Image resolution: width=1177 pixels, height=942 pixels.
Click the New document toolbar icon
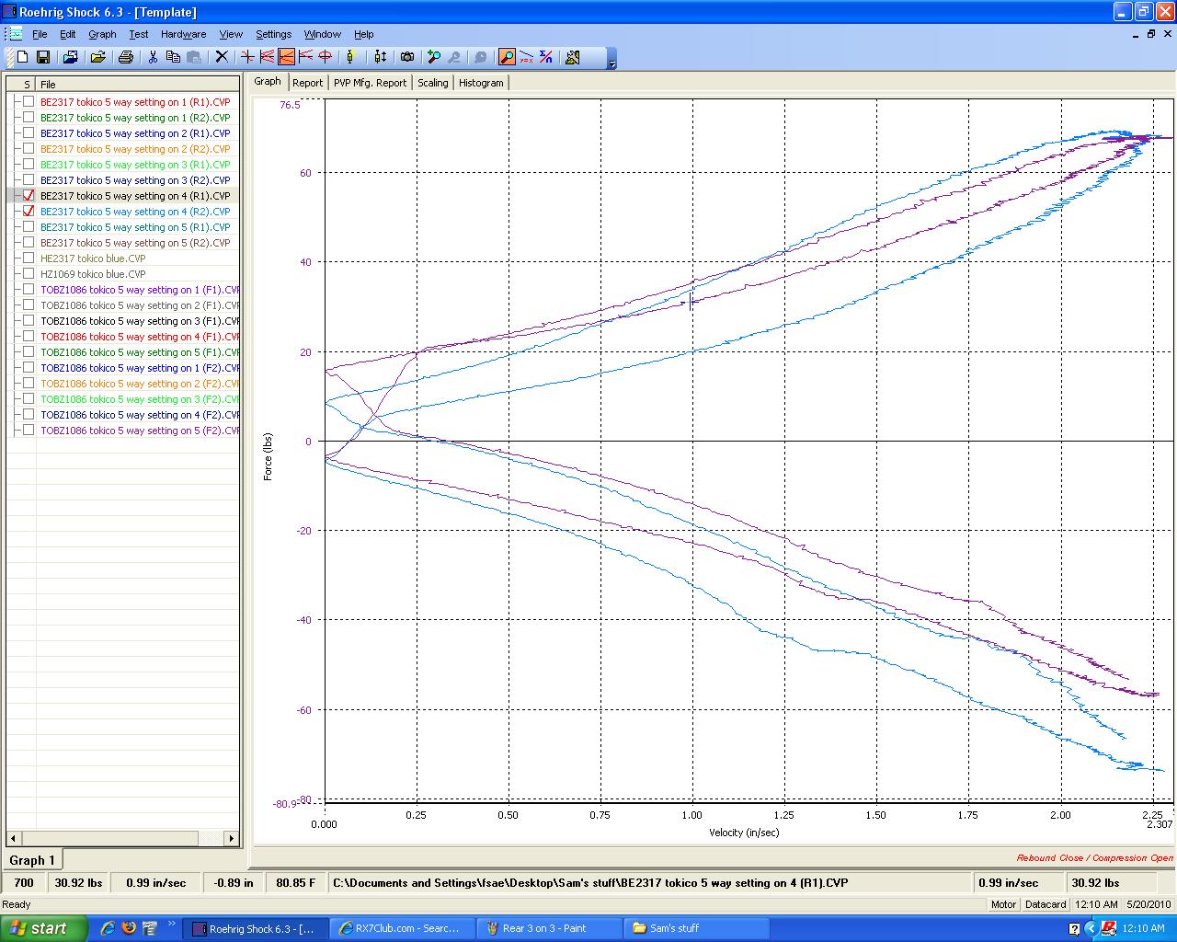23,57
